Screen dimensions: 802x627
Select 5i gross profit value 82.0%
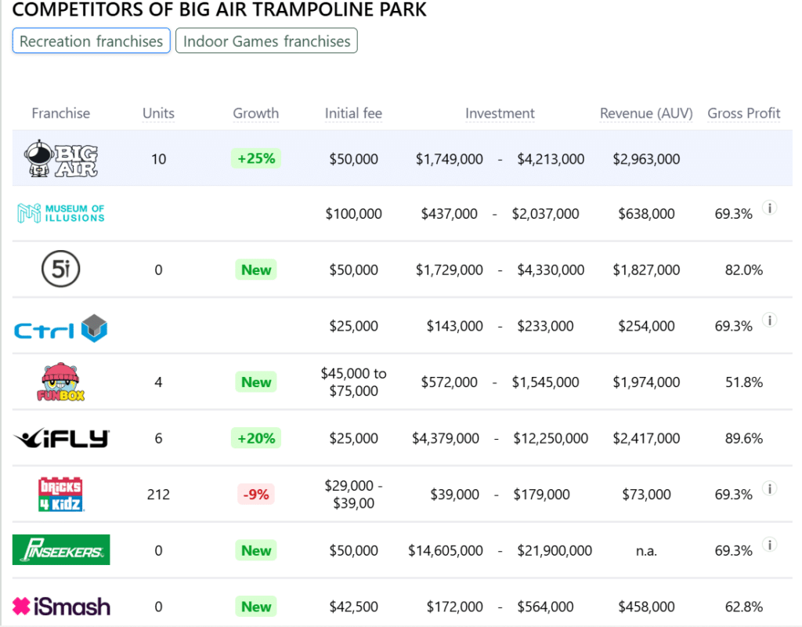[x=744, y=270]
